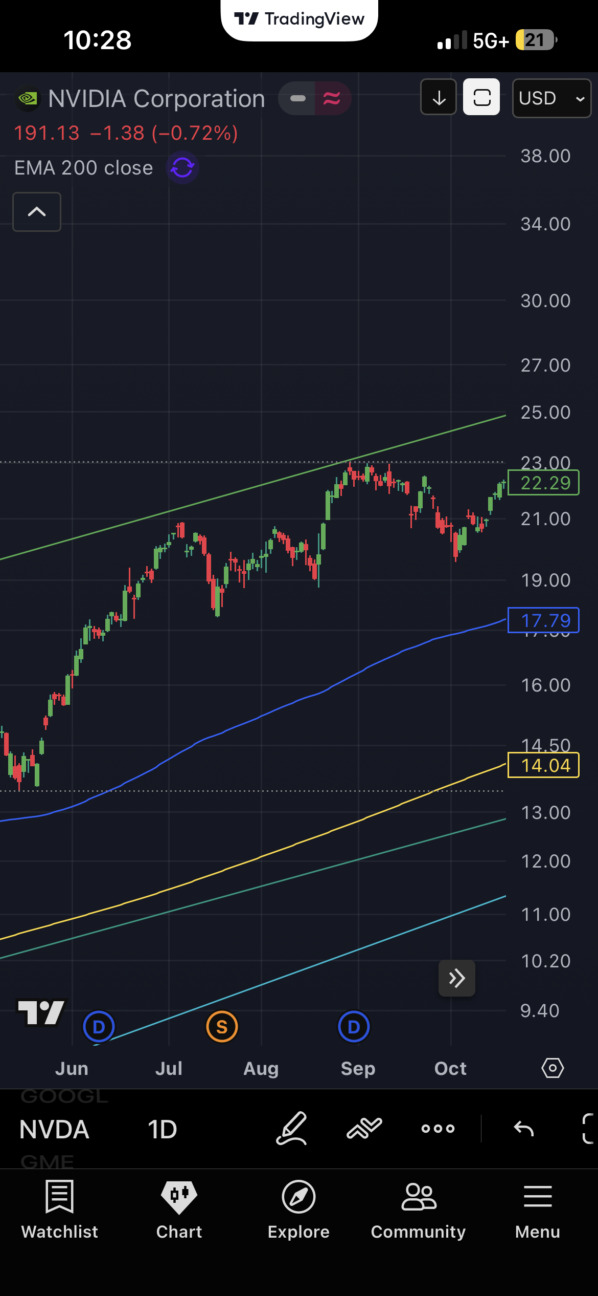This screenshot has height=1296, width=598.
Task: Collapse the indicator legend with chevron
Action: tap(37, 212)
